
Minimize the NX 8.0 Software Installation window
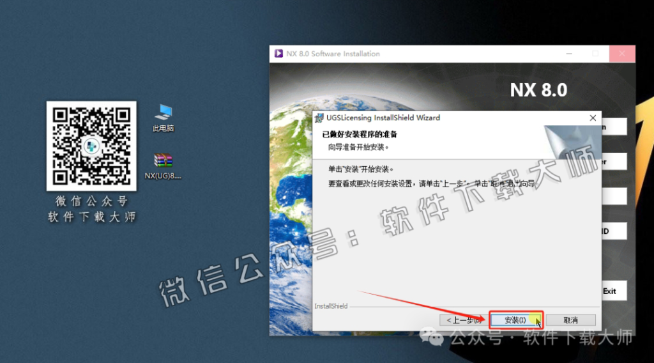point(569,54)
